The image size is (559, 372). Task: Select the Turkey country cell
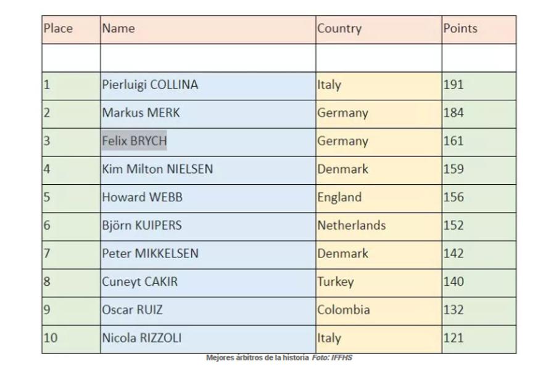click(x=336, y=281)
